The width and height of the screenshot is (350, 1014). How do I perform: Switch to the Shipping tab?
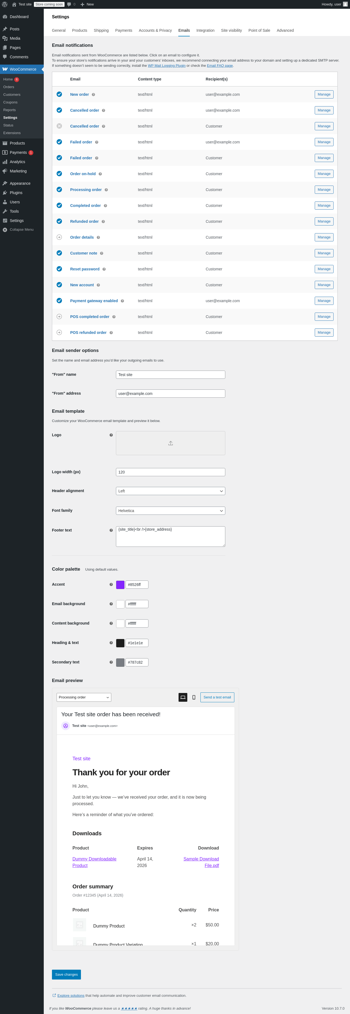pos(101,30)
